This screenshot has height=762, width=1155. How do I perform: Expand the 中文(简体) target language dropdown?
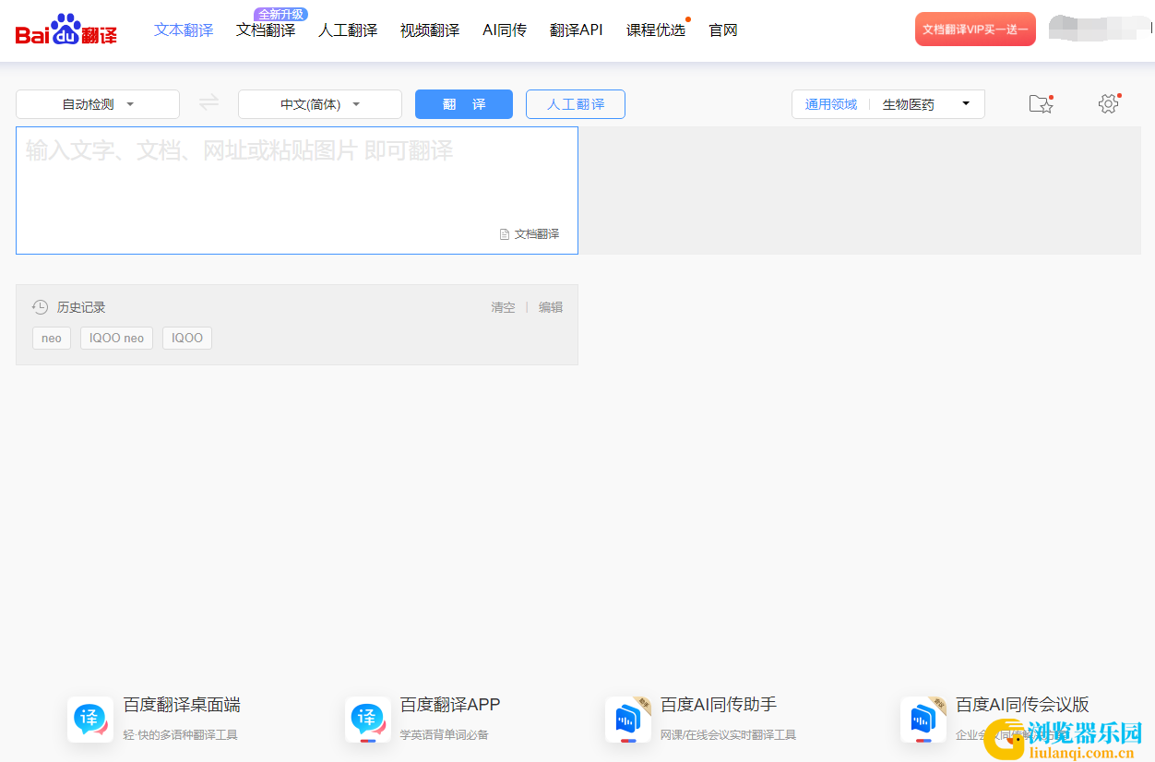(320, 104)
